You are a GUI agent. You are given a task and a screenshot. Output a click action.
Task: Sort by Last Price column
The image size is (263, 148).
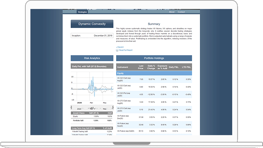coord(141,67)
